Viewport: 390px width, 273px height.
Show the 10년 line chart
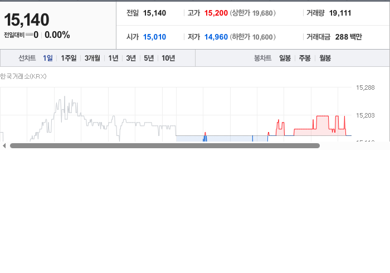[168, 58]
